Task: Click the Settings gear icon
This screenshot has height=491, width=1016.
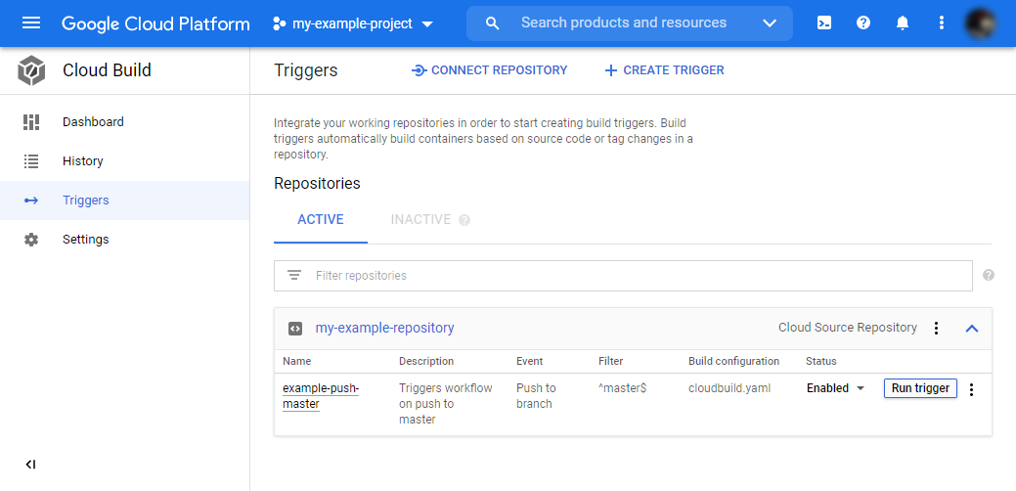Action: (x=31, y=239)
